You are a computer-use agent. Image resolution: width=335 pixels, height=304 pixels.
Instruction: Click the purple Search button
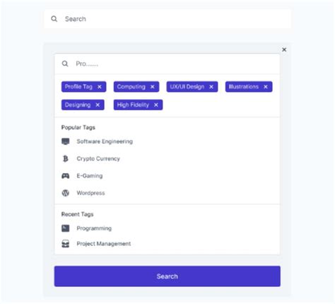tap(167, 276)
